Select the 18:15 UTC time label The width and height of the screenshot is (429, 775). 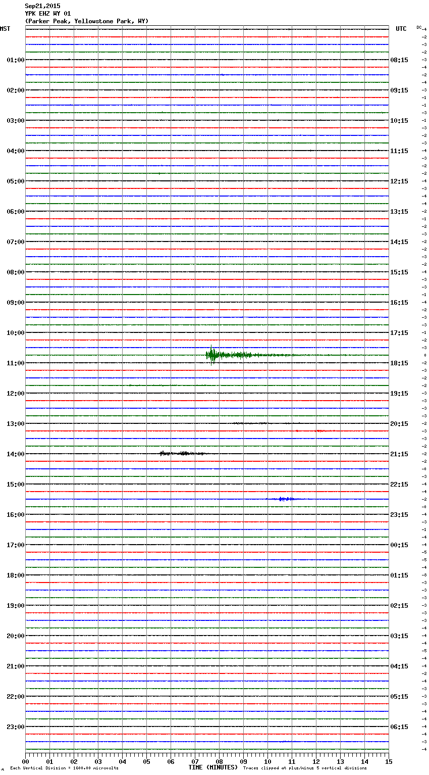coord(399,363)
